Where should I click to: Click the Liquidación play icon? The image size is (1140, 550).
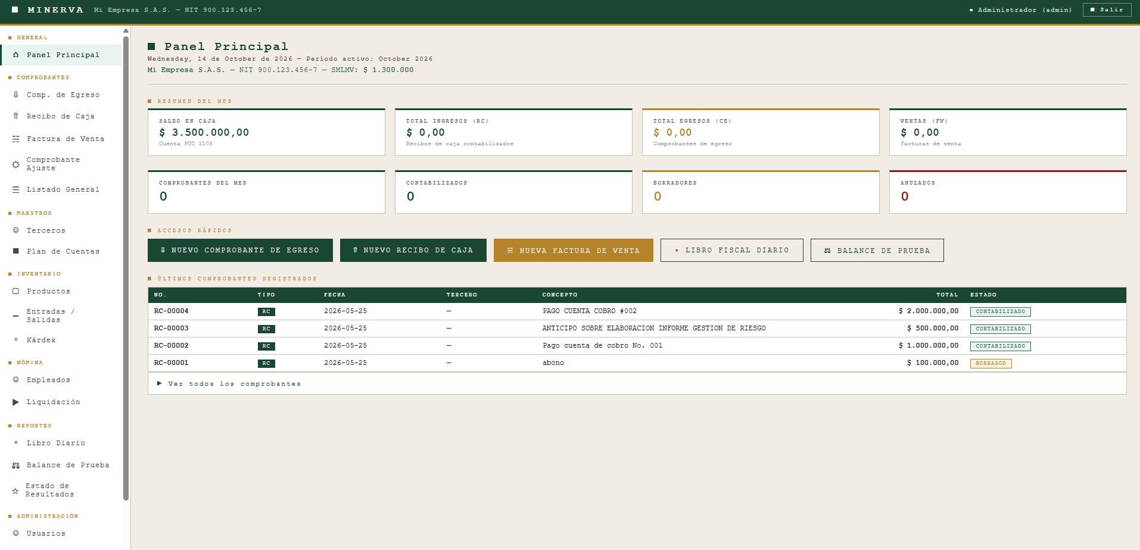(x=16, y=402)
